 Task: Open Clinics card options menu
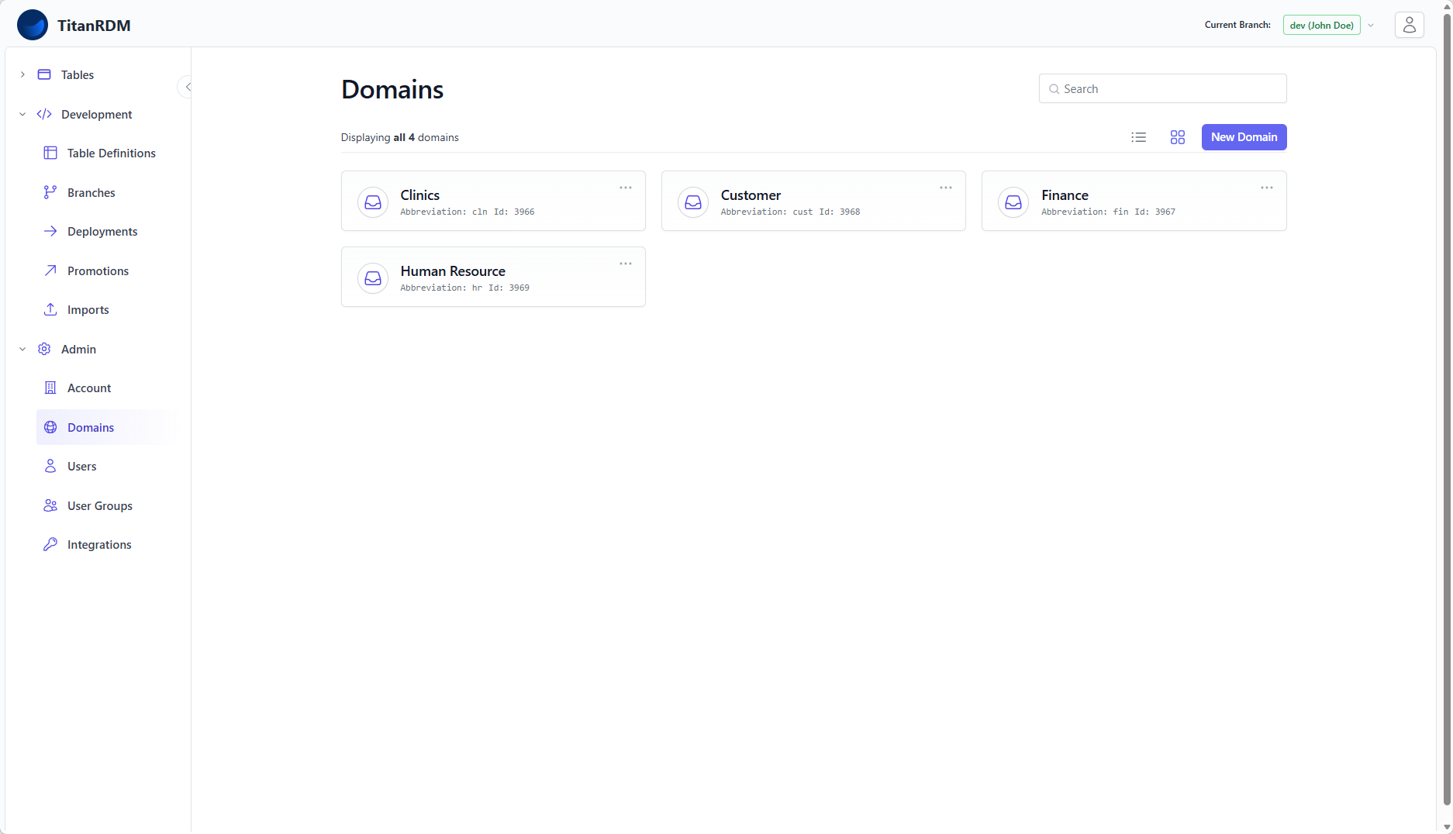pyautogui.click(x=626, y=188)
